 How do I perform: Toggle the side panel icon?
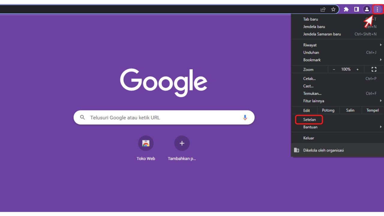click(356, 9)
